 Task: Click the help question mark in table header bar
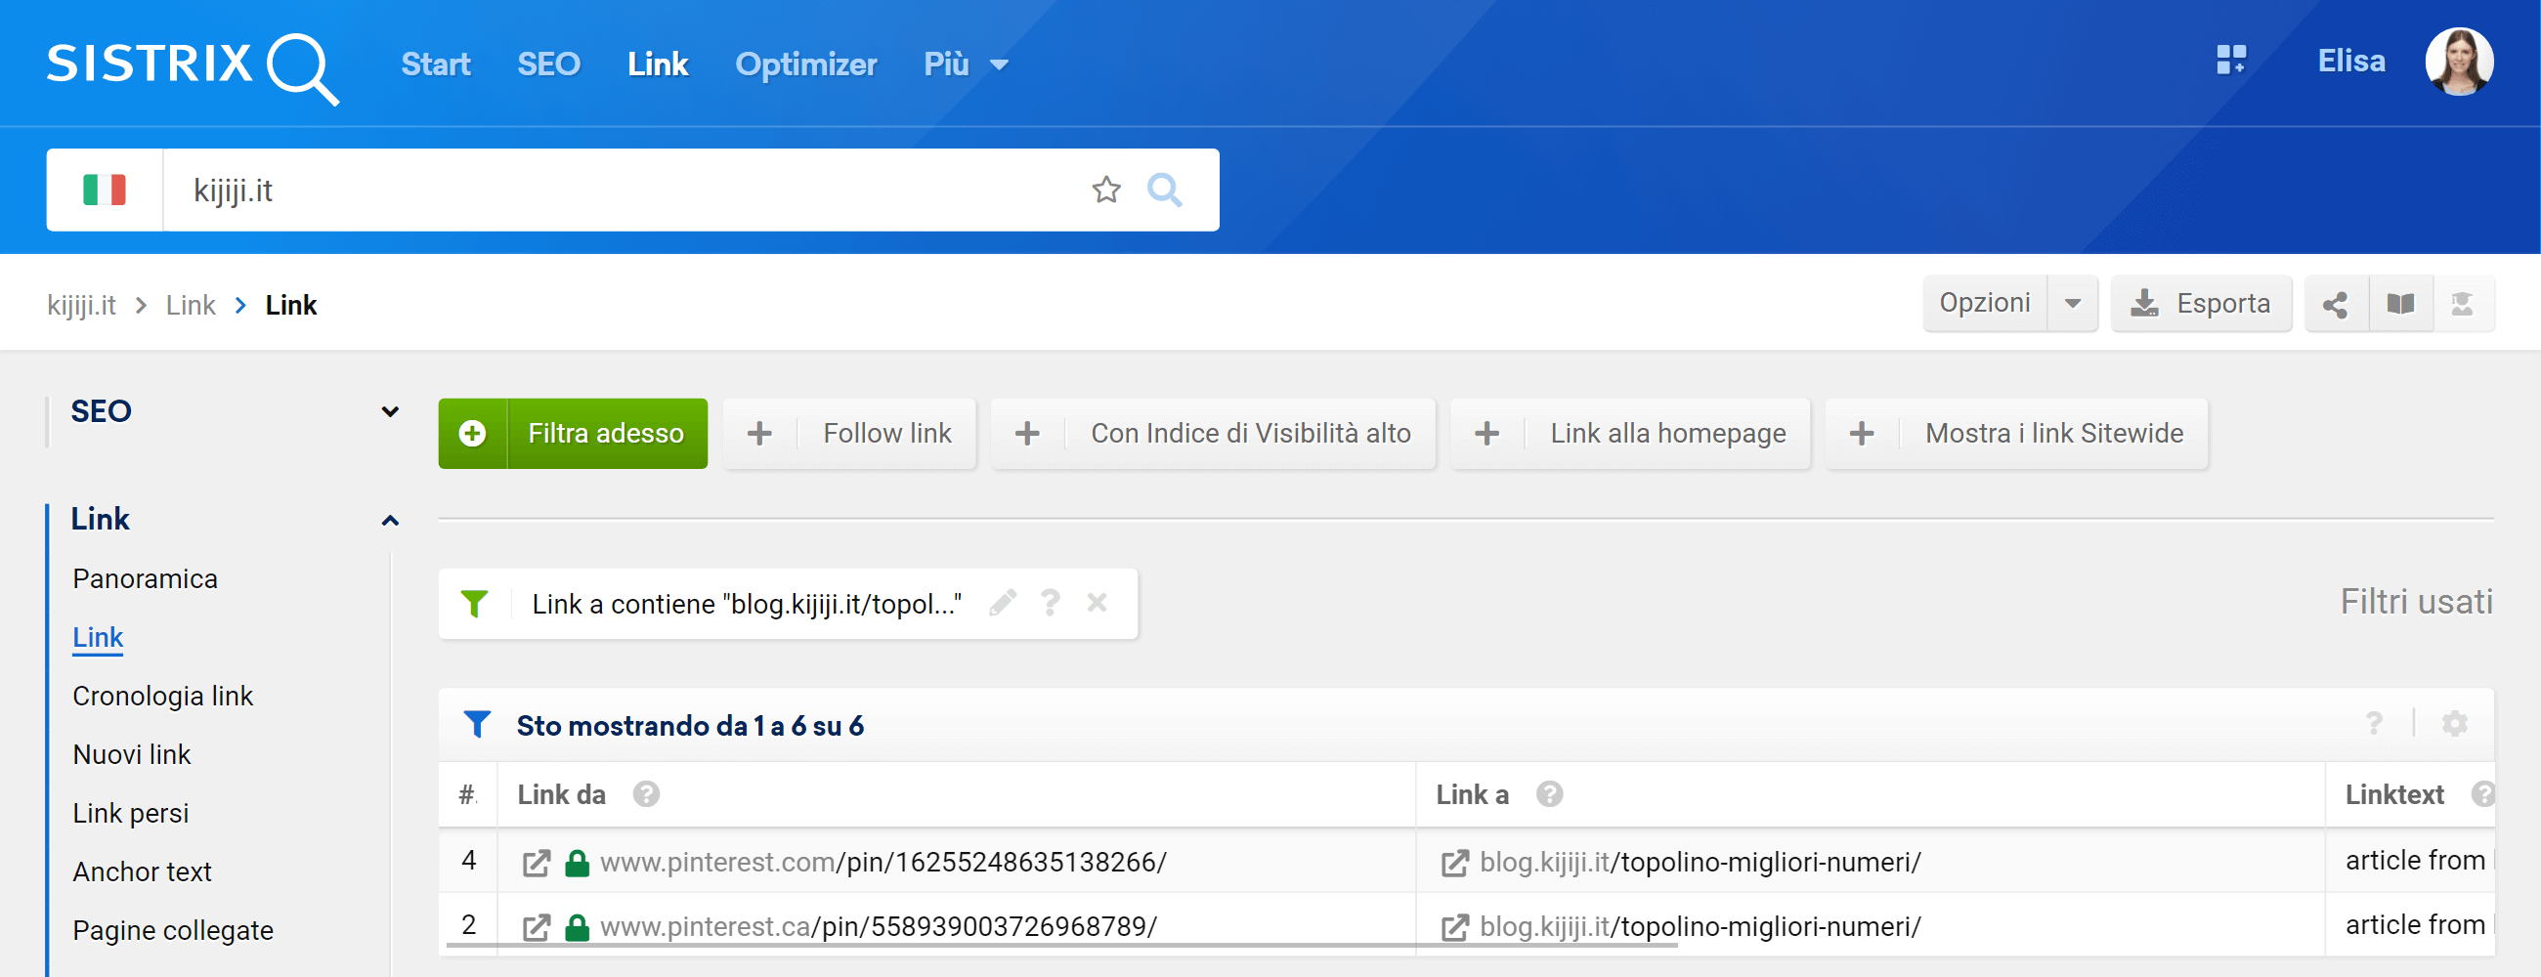tap(2373, 724)
